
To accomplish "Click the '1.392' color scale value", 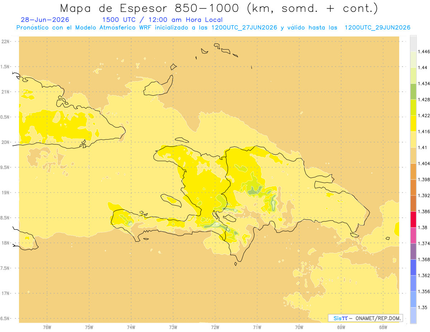I will (x=424, y=196).
